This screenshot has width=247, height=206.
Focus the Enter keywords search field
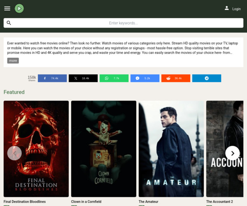[123, 23]
